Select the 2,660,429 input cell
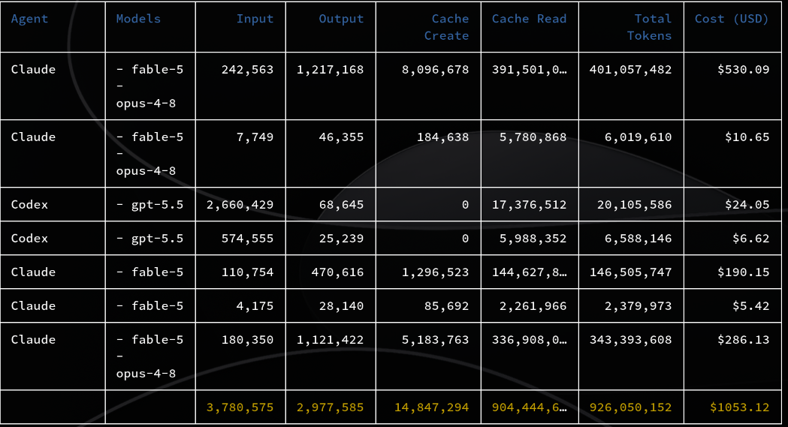Screen dimensions: 788x427 [x=240, y=205]
